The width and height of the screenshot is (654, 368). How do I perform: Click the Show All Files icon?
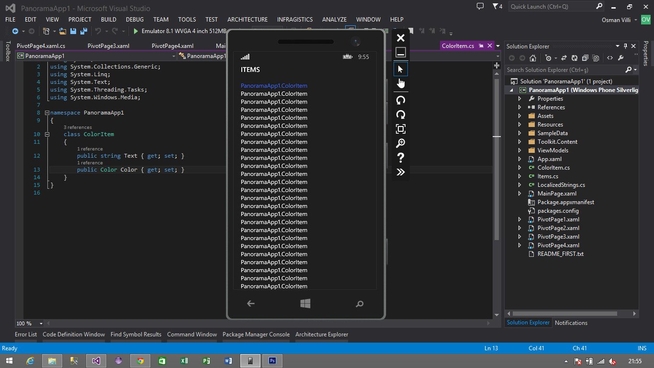(596, 58)
